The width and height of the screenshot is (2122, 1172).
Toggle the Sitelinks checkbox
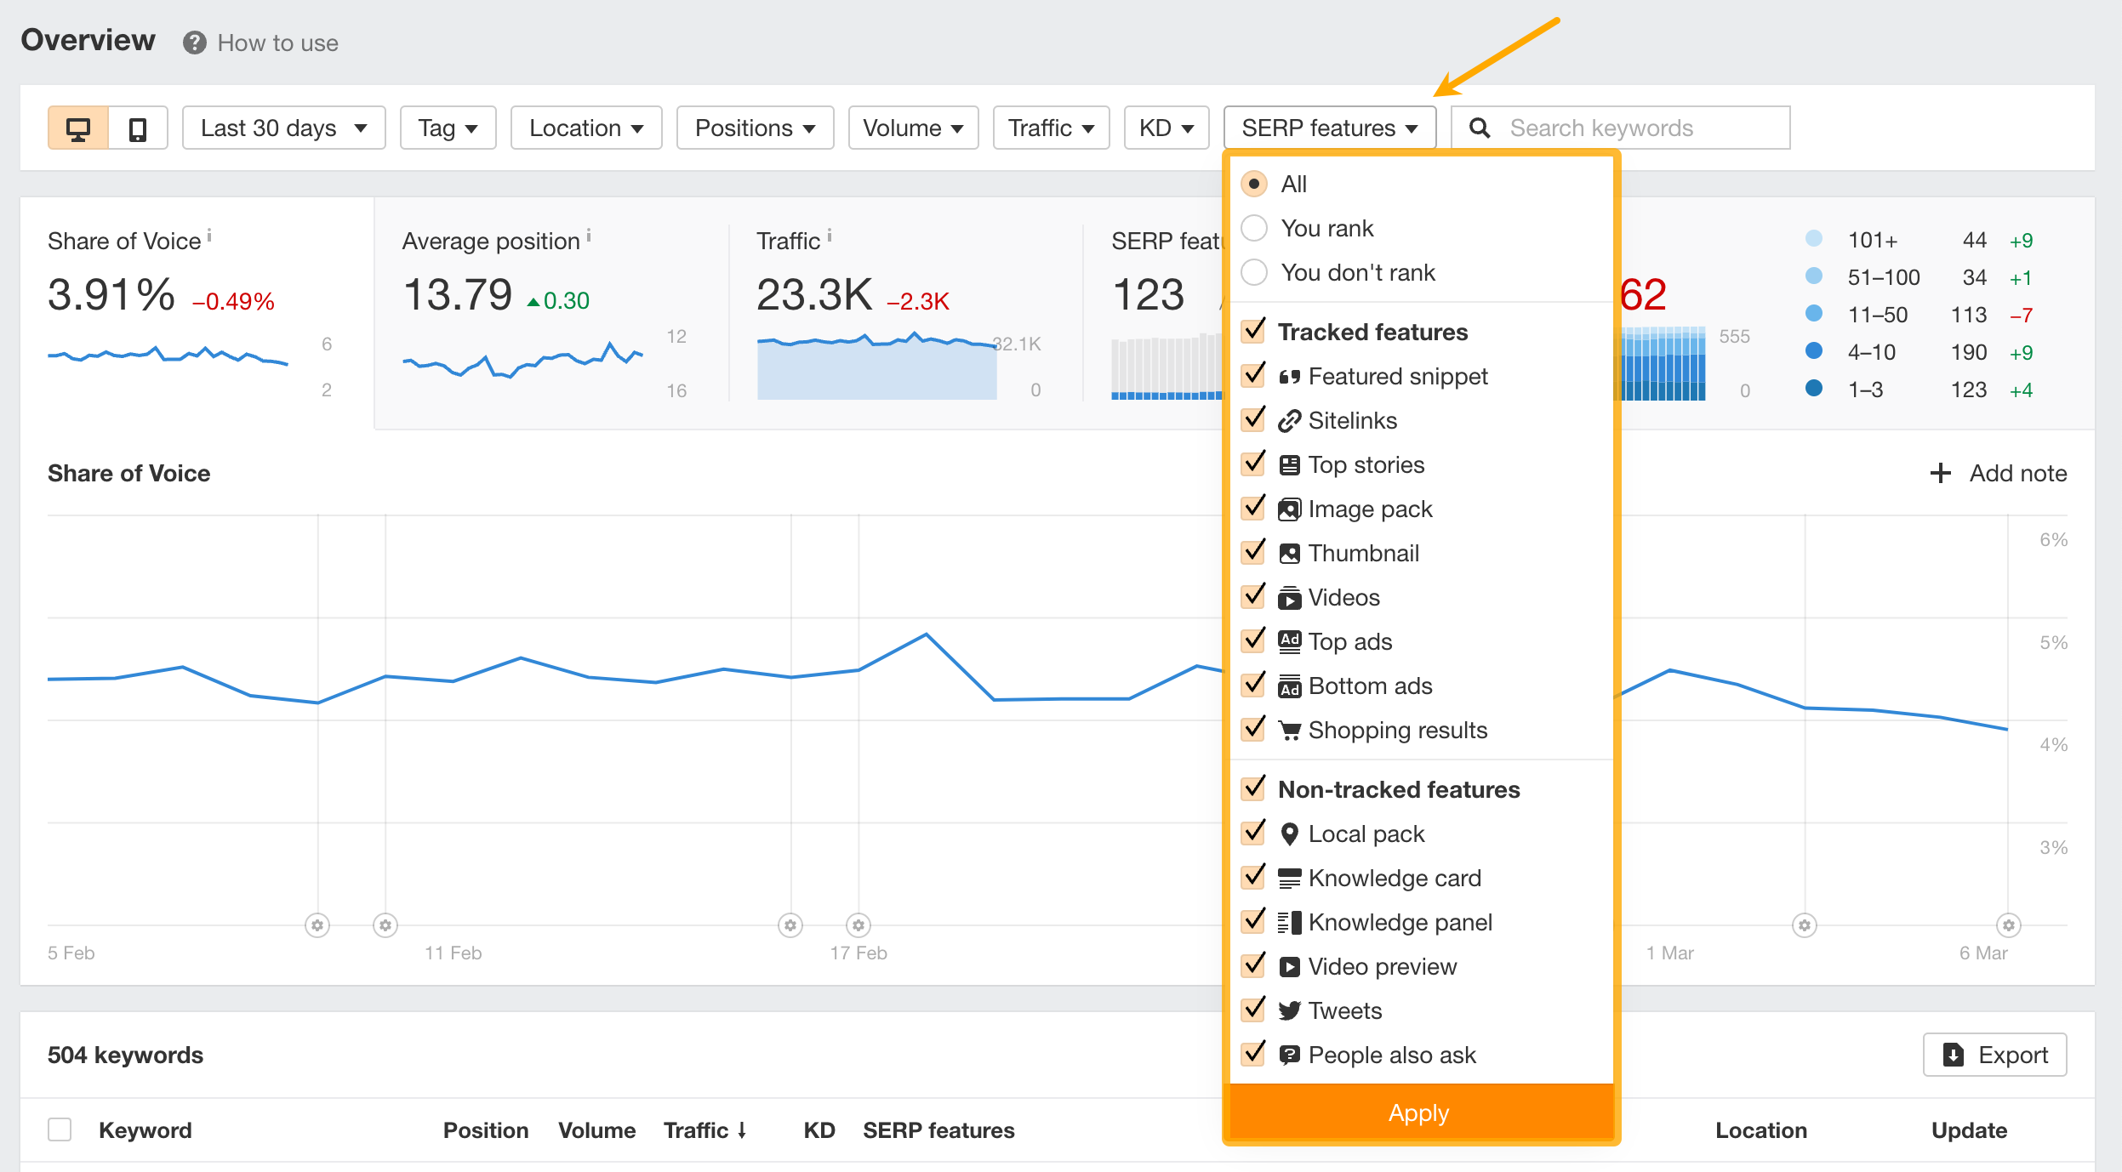point(1253,419)
